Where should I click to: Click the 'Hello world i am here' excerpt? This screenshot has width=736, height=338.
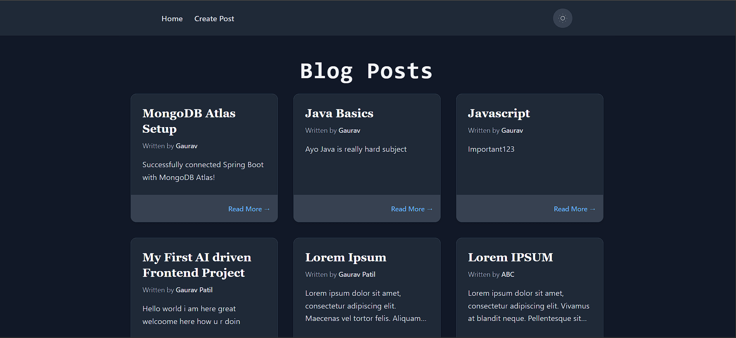(x=191, y=315)
